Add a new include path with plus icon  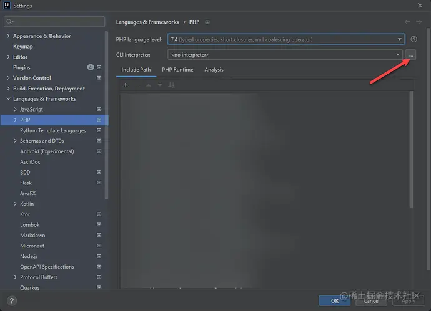[x=126, y=85]
